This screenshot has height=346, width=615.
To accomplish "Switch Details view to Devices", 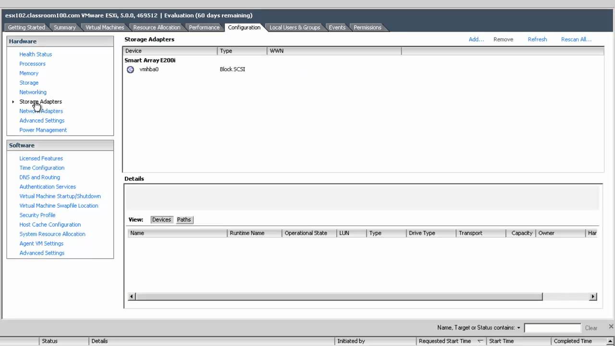I will click(161, 220).
